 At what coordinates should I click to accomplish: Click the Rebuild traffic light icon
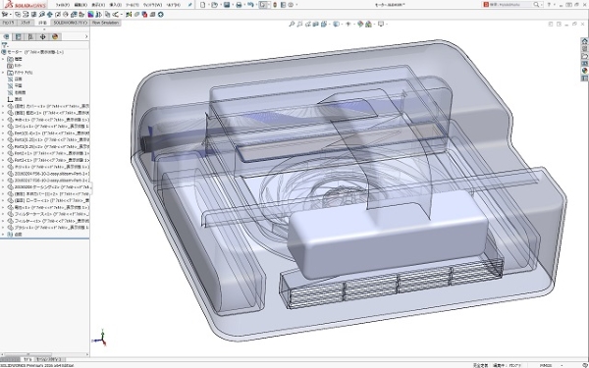point(275,5)
